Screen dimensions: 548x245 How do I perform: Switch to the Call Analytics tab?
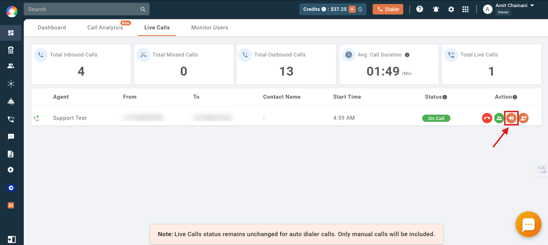pyautogui.click(x=105, y=28)
